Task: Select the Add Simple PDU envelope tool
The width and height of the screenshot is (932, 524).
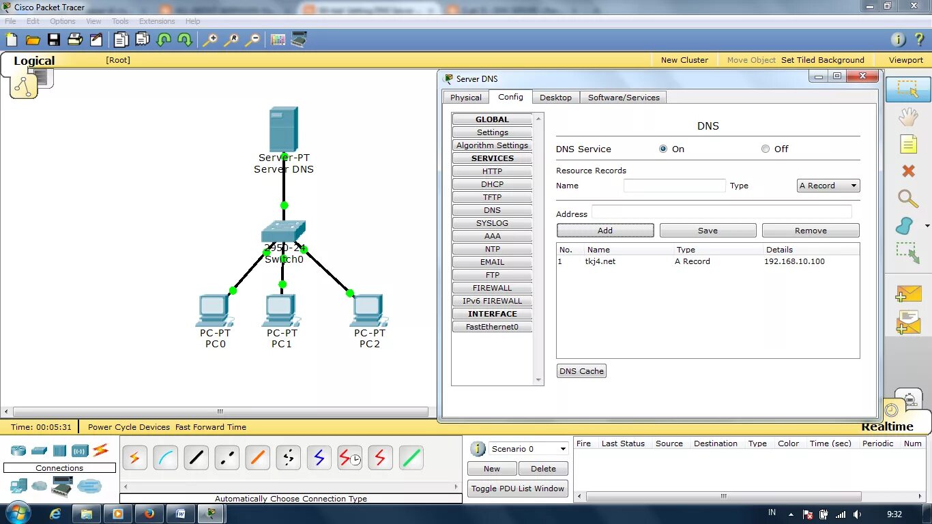Action: coord(908,293)
